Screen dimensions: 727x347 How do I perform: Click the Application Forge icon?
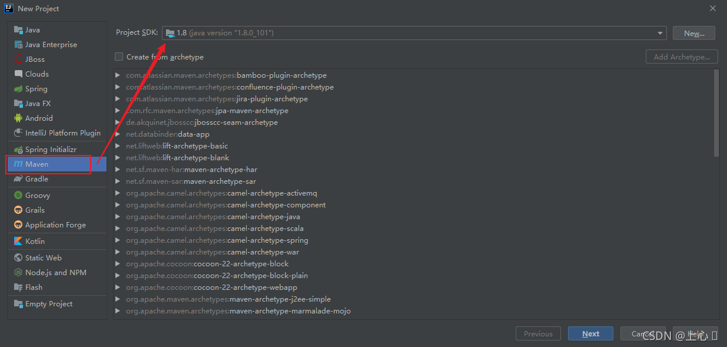18,224
